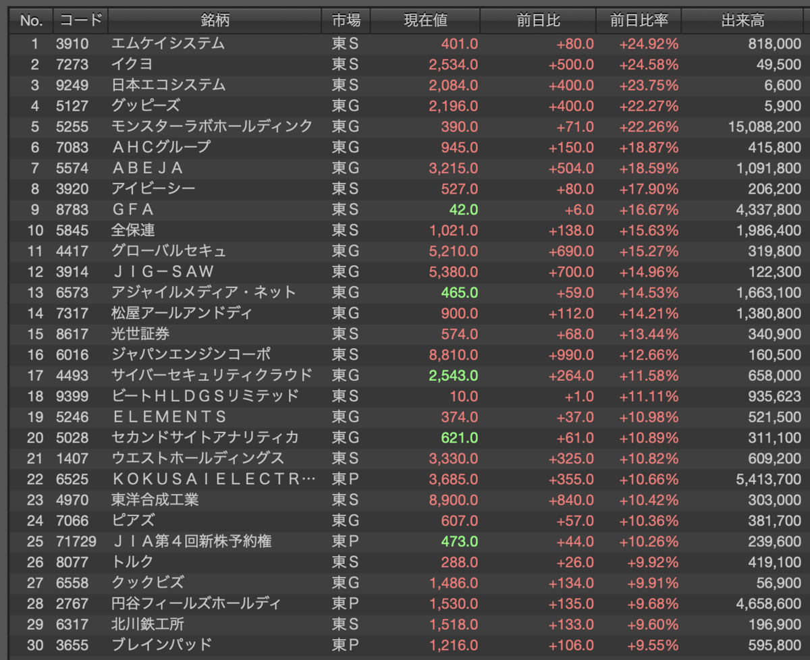Select stock name トルク
810x660 pixels.
pyautogui.click(x=132, y=561)
